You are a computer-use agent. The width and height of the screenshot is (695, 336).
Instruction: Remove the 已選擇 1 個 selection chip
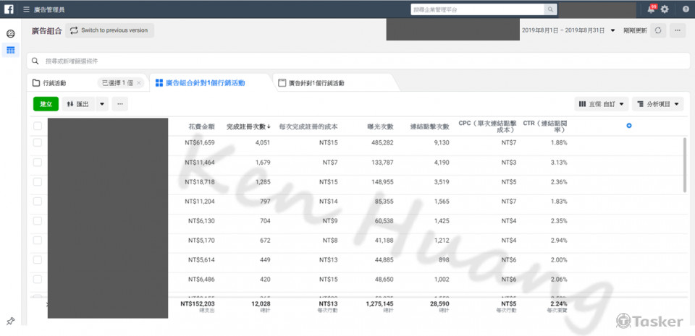click(x=139, y=82)
